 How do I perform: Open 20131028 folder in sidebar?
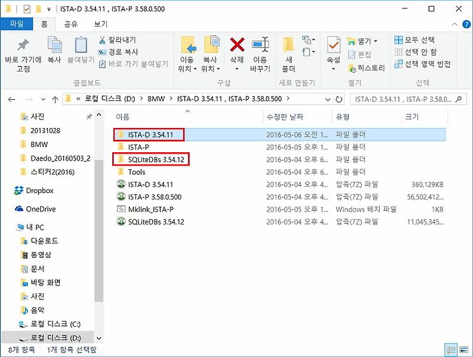tap(40, 131)
